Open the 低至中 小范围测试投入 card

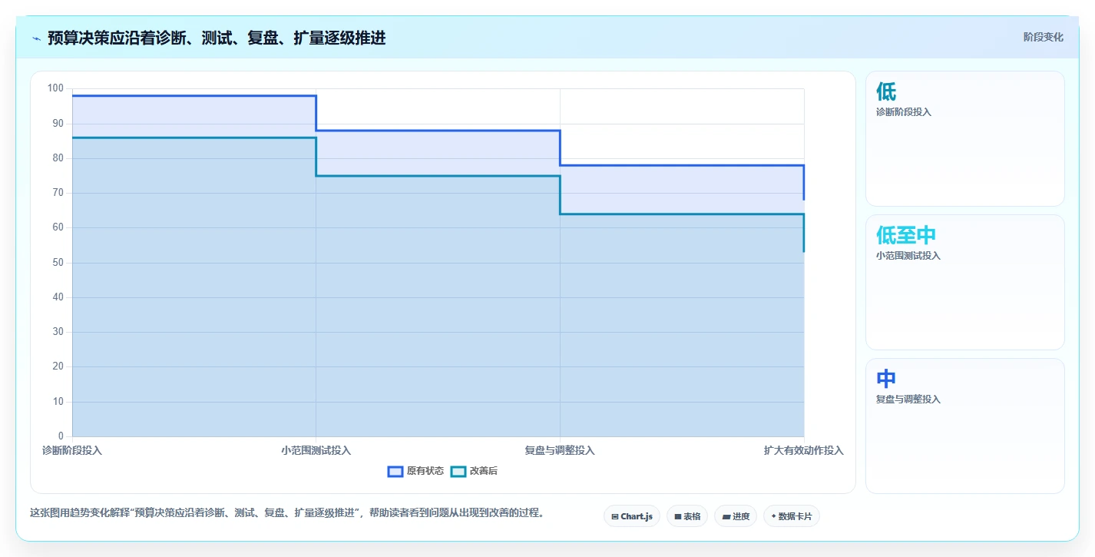pyautogui.click(x=965, y=282)
